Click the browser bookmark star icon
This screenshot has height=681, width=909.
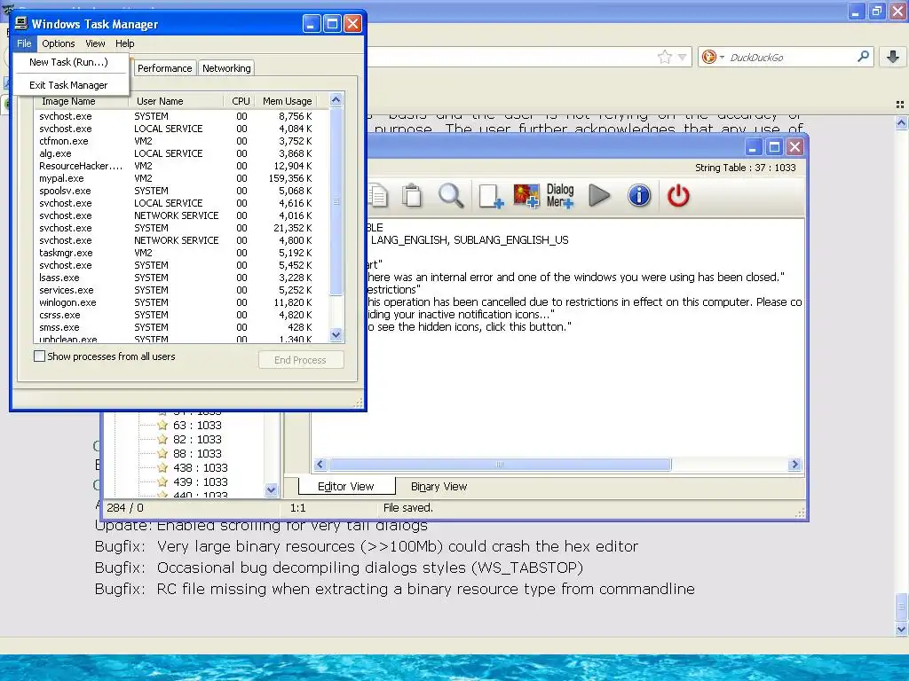(x=664, y=57)
